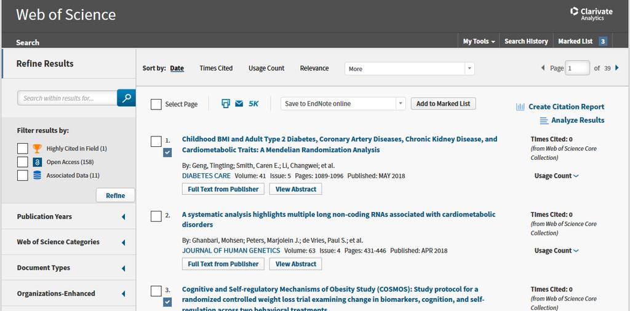
Task: Open the More sort options dropdown
Action: tap(409, 69)
